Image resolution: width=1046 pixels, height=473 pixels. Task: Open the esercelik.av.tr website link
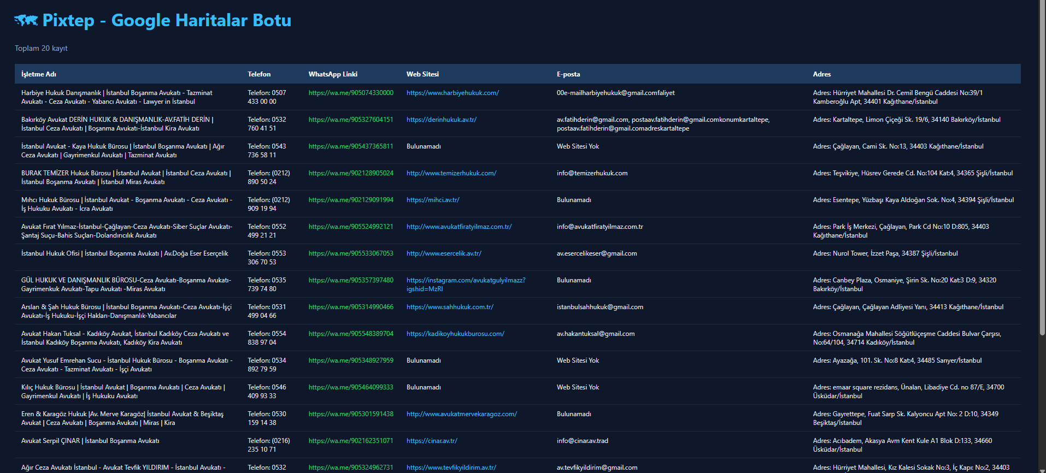point(444,253)
